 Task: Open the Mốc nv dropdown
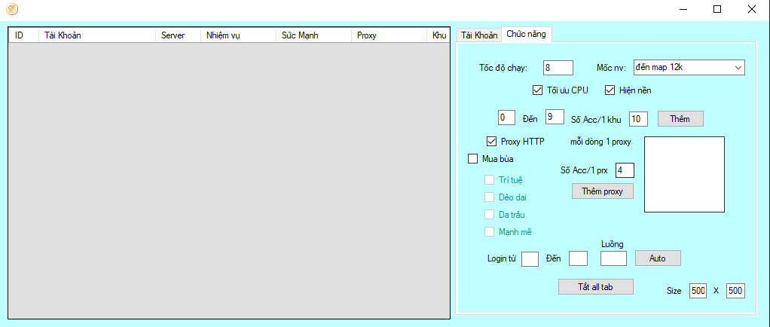689,67
